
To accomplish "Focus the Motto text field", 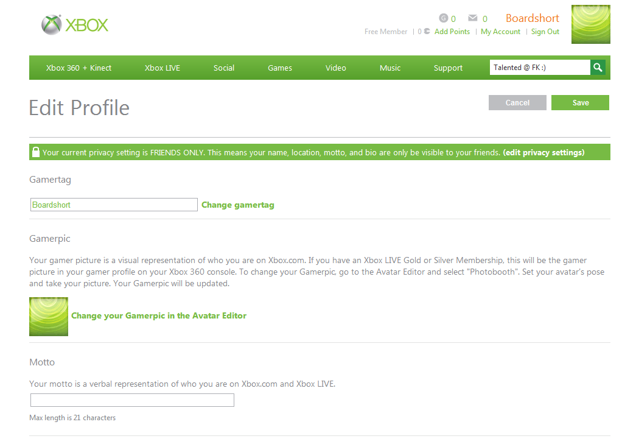I will tap(132, 400).
